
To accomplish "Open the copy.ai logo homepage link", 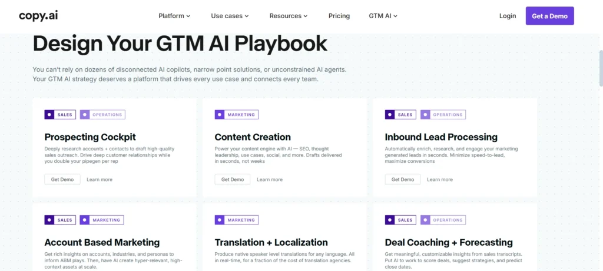I will click(x=38, y=16).
